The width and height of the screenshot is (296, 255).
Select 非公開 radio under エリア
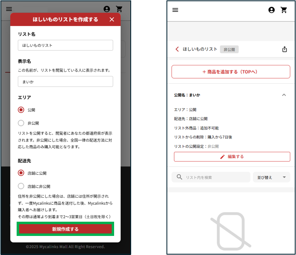click(x=21, y=123)
